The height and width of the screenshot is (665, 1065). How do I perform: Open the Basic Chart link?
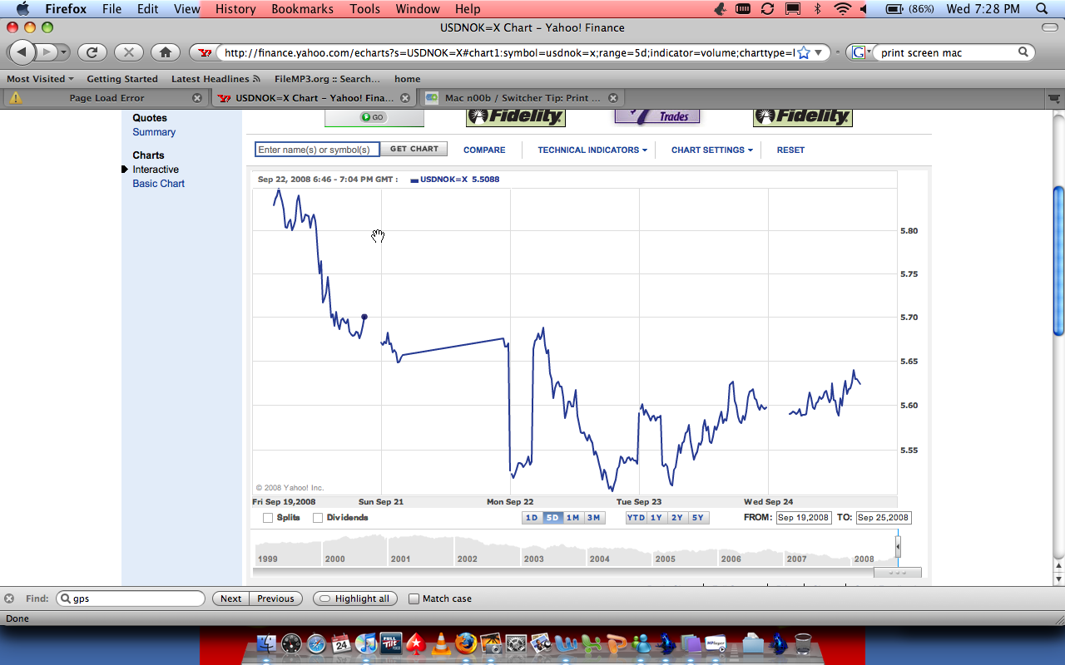[x=158, y=184]
